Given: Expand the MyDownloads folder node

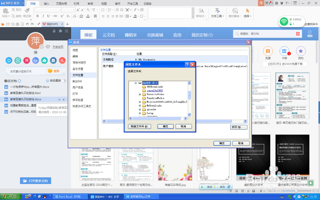Looking at the screenshot, I should (140, 106).
